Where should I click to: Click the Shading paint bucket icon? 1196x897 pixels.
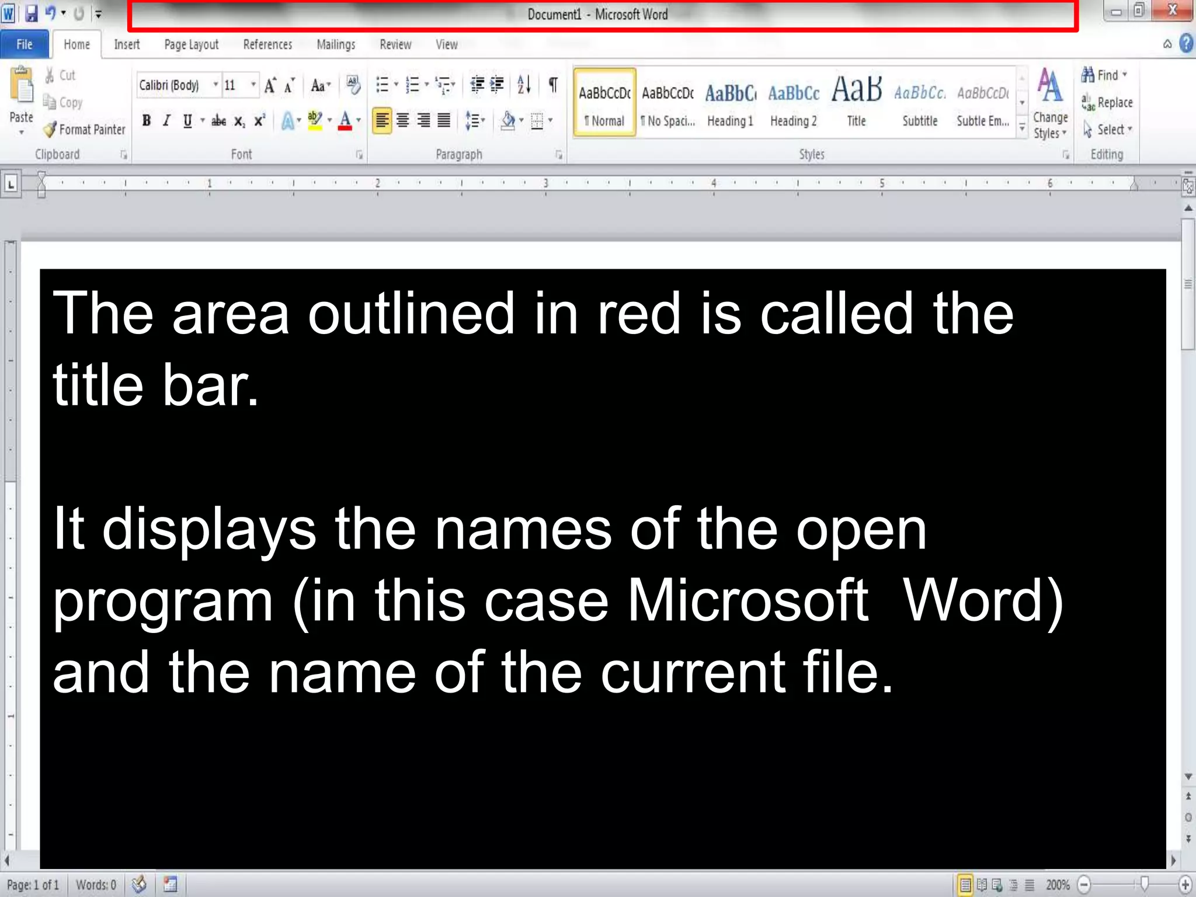(508, 121)
